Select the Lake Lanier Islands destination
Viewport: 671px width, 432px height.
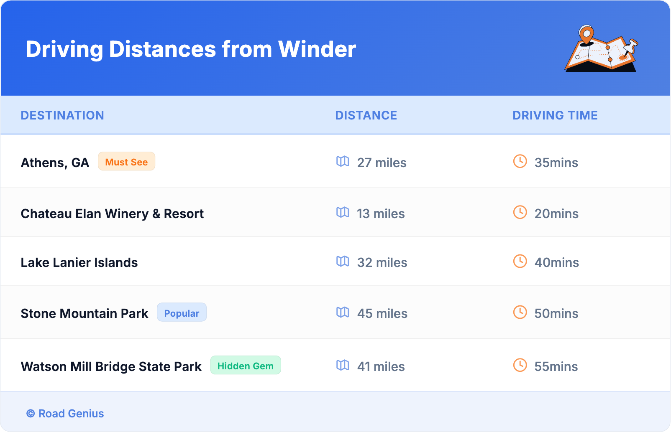click(x=79, y=263)
